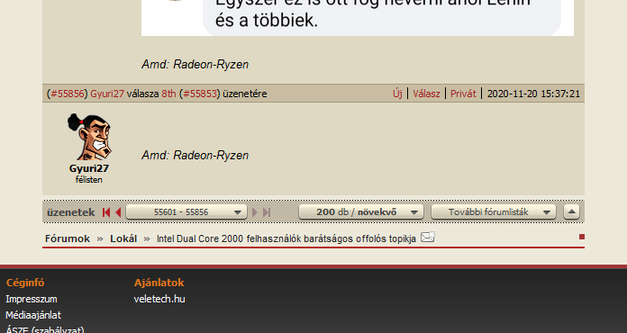Open Médiaajánlat footer link
The width and height of the screenshot is (627, 333).
33,315
